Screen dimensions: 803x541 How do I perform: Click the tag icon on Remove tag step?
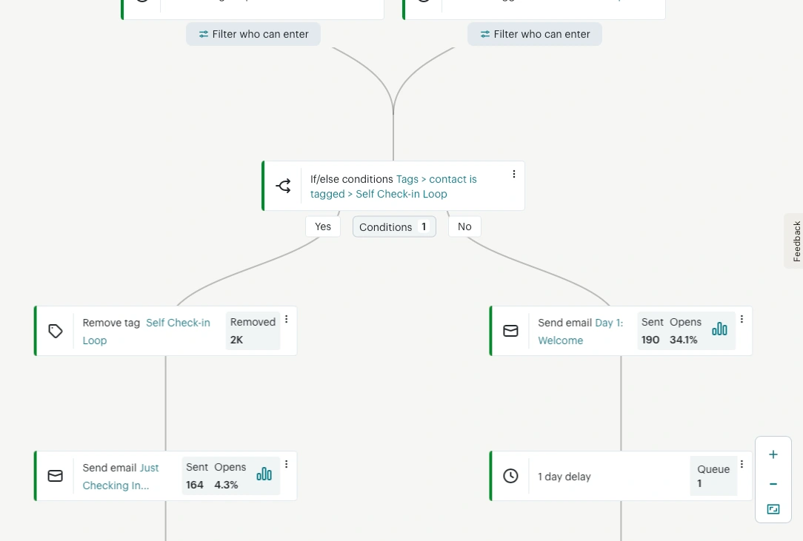pos(56,331)
